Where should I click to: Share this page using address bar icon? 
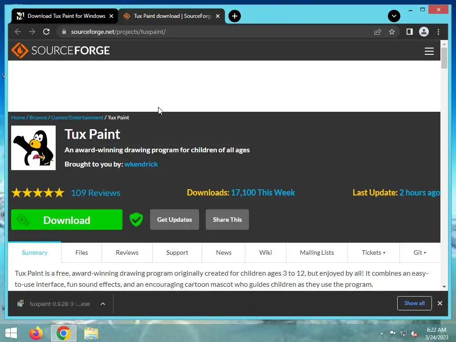(378, 32)
